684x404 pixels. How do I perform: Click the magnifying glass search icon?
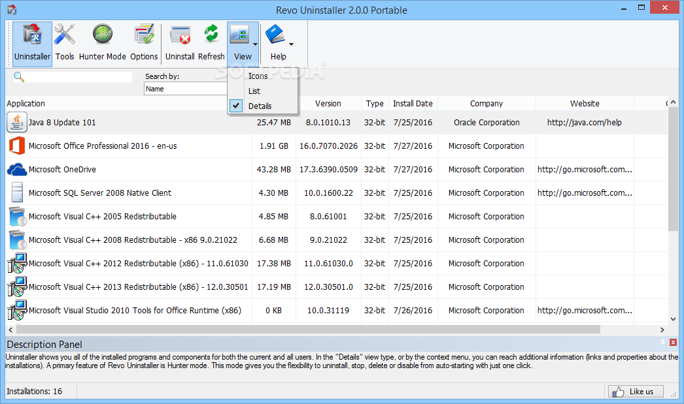tap(19, 77)
